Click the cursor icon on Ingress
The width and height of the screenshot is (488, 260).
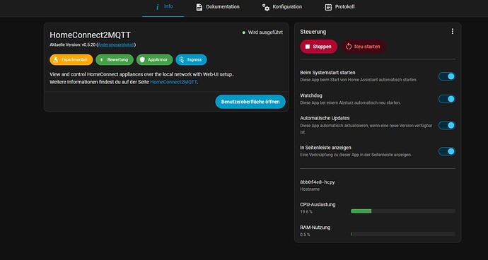pyautogui.click(x=182, y=60)
